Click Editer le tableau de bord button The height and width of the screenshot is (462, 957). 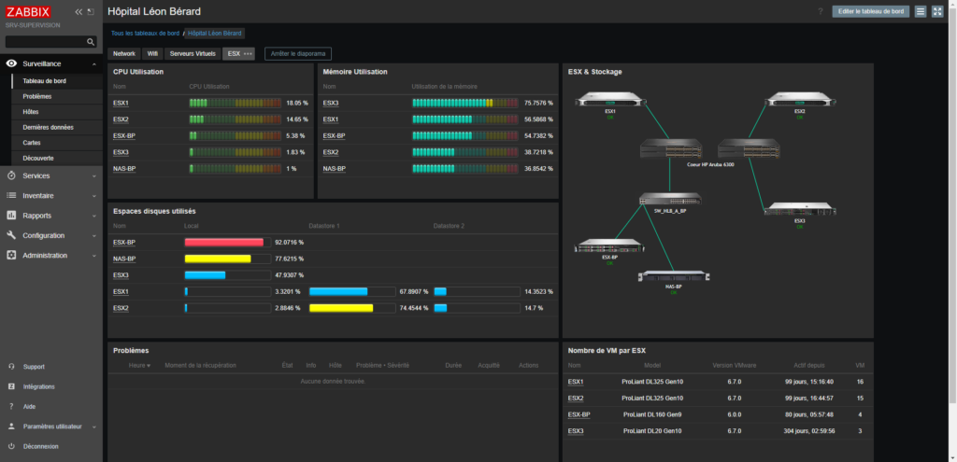pos(870,11)
